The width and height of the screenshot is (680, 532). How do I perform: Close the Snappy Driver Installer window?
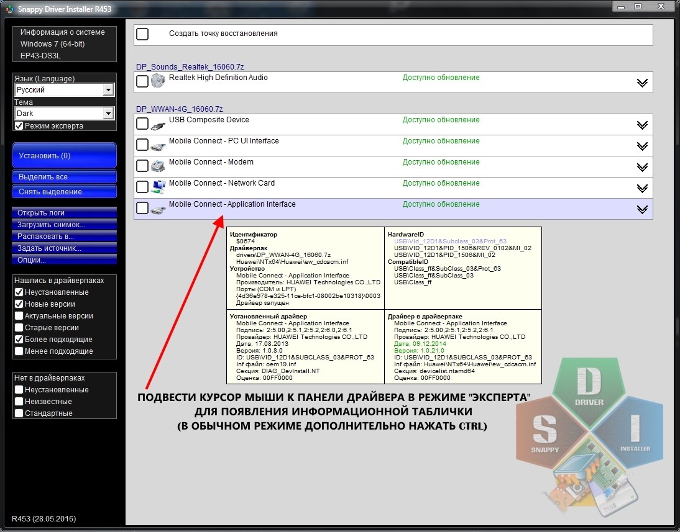click(x=661, y=6)
